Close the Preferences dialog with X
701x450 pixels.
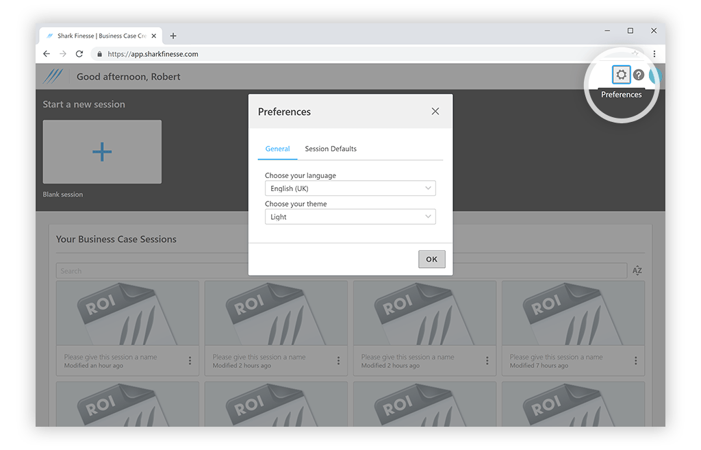(x=435, y=112)
